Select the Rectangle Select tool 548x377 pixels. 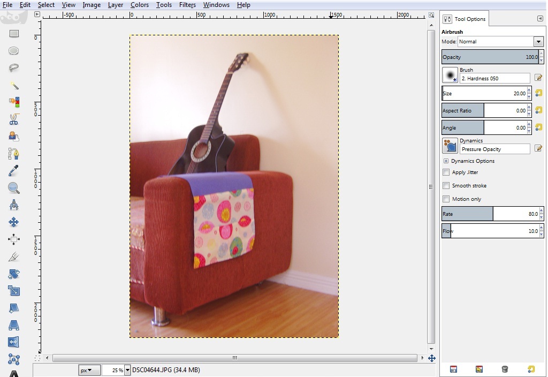tap(14, 34)
